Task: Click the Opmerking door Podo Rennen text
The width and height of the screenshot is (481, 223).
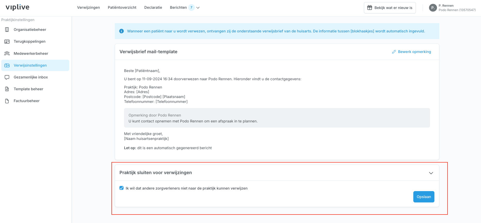Action: pos(155,115)
